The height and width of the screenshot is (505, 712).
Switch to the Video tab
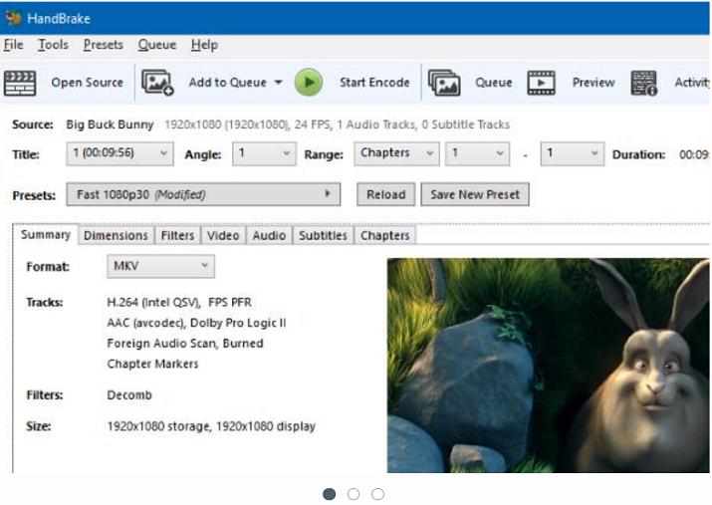(223, 236)
